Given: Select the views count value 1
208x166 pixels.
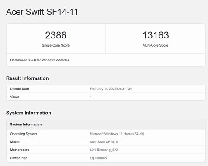Looking at the screenshot, I should tap(91, 97).
